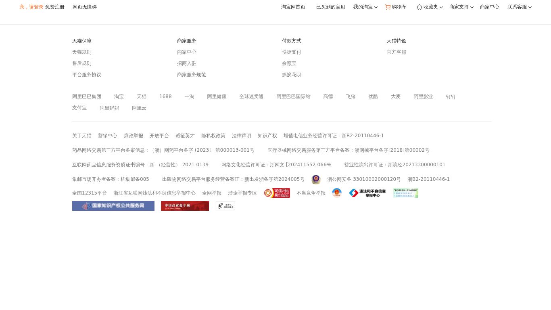Click 免费注册 in top bar
This screenshot has width=551, height=310.
[55, 7]
